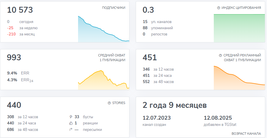The image size is (267, 138).
Task: Open the Индекс цитирования label
Action: [241, 8]
